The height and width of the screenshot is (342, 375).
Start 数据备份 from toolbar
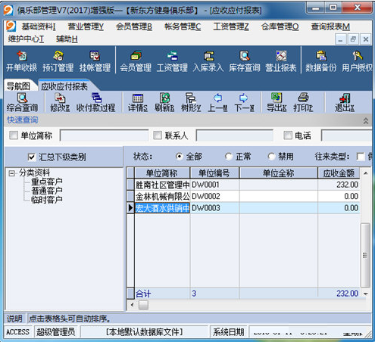321,61
